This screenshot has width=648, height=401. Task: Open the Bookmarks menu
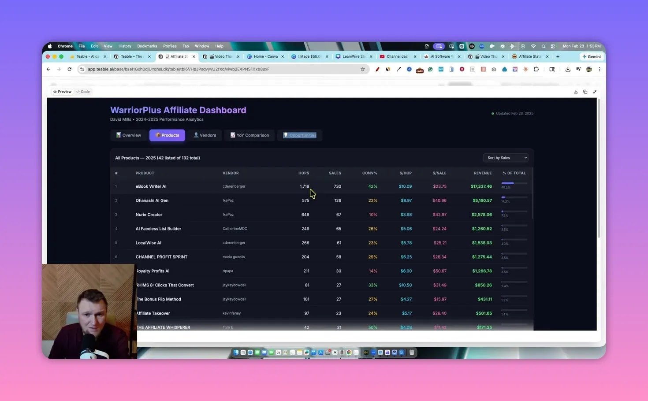(147, 46)
